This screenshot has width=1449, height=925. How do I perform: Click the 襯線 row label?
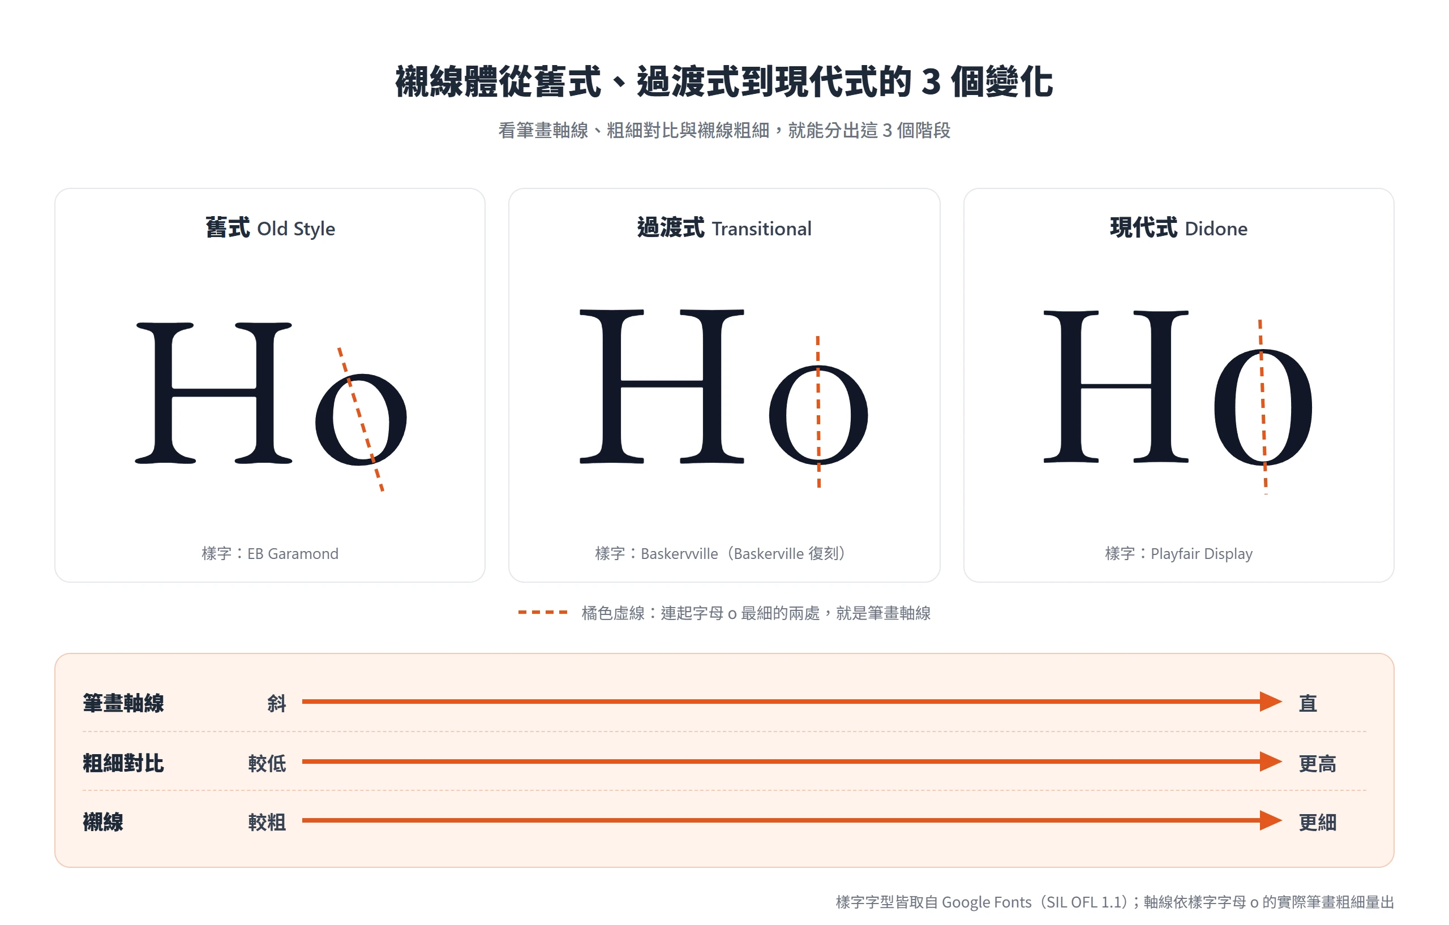pos(103,821)
